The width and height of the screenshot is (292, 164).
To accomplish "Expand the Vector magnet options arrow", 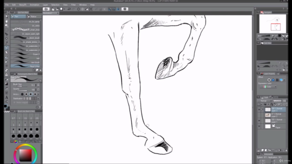I will tap(38, 102).
